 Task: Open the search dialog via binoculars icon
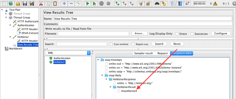click(157, 3)
